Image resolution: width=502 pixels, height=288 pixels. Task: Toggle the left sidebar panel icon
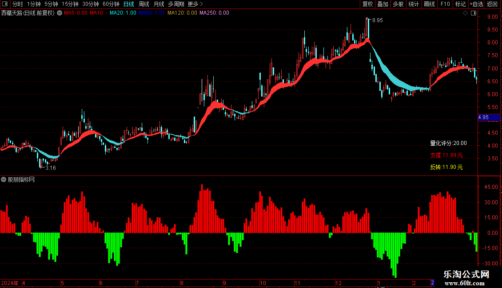click(x=5, y=4)
